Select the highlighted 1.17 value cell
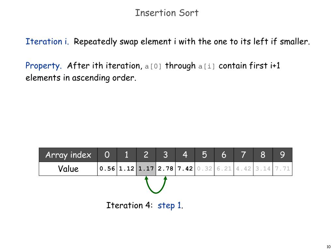 146,169
